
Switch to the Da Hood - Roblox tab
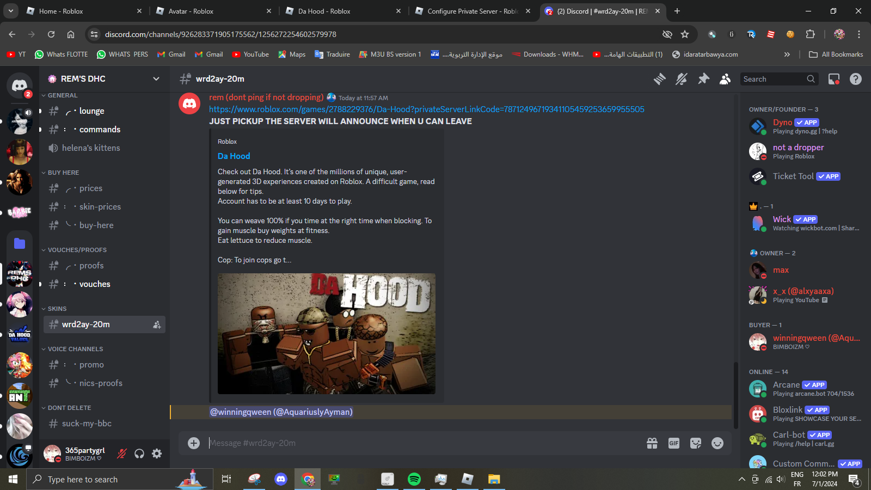(344, 11)
